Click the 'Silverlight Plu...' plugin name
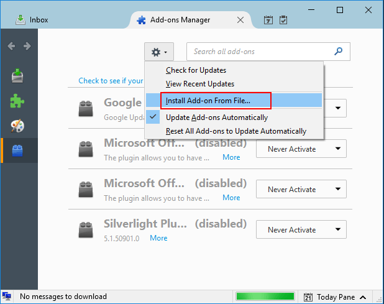 pos(145,224)
